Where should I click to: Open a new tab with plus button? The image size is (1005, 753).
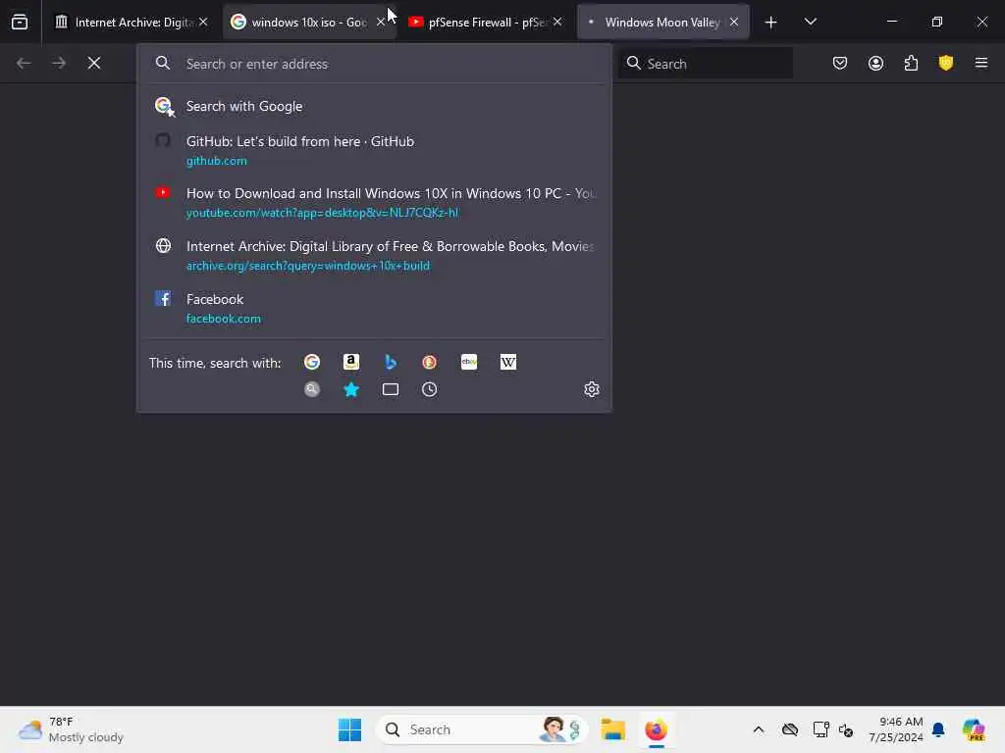(771, 23)
